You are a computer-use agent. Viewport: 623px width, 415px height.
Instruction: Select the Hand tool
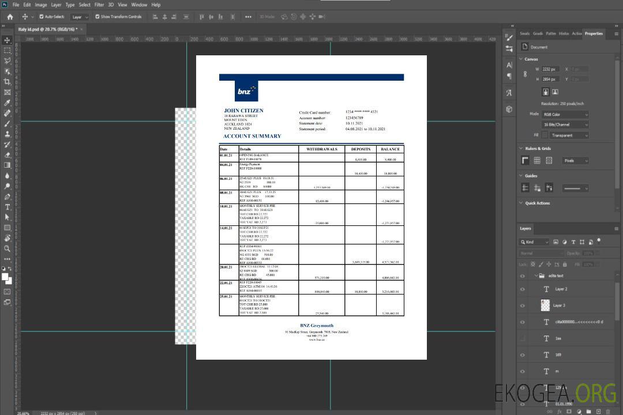click(7, 238)
